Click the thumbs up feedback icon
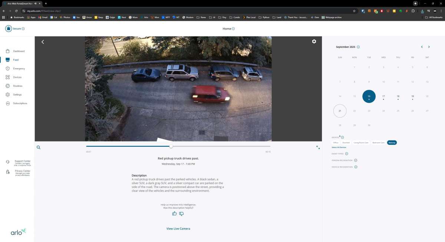Image resolution: width=445 pixels, height=242 pixels. click(175, 213)
